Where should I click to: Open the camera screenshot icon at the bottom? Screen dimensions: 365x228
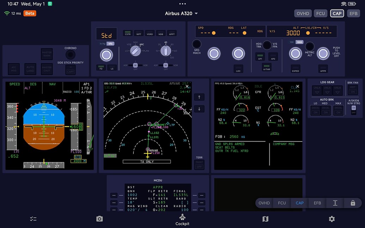click(99, 219)
